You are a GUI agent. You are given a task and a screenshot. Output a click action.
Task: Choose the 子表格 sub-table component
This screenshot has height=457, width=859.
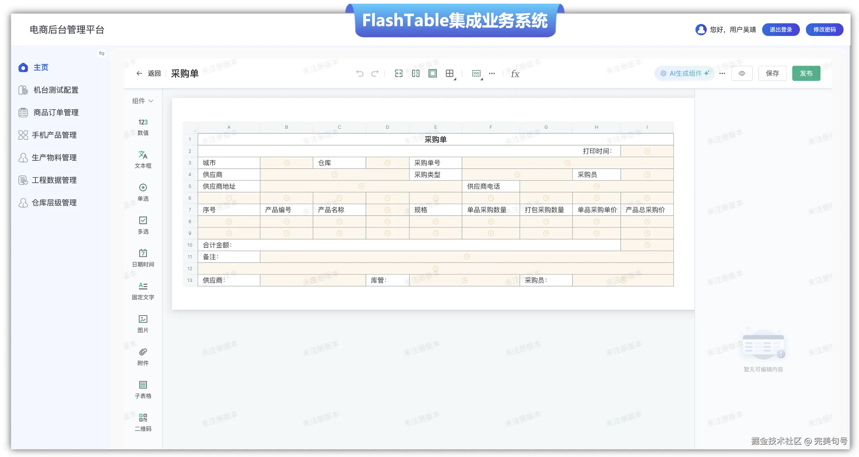coord(143,389)
